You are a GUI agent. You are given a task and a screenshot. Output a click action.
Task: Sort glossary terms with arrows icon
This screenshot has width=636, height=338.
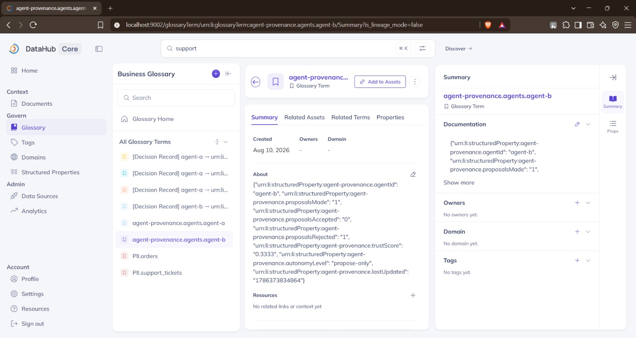coord(217,142)
